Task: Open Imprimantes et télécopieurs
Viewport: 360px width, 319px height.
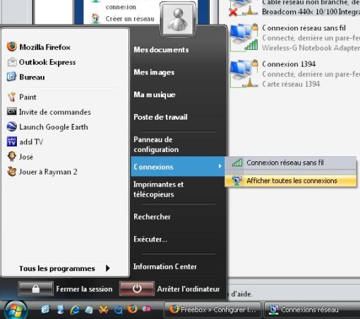Action: (x=158, y=189)
